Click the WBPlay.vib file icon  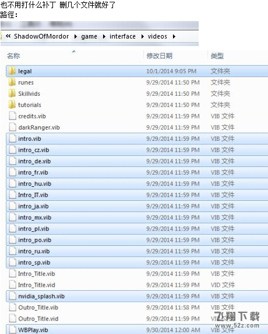pos(13,330)
